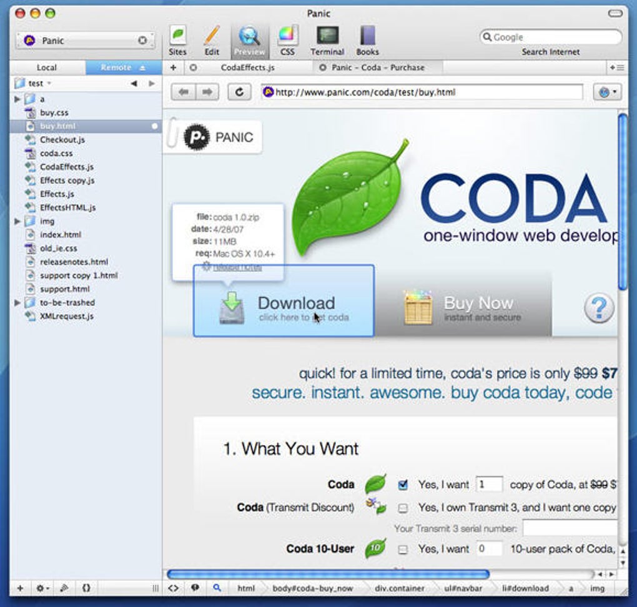The width and height of the screenshot is (637, 607).
Task: Select the html path element
Action: tap(246, 588)
